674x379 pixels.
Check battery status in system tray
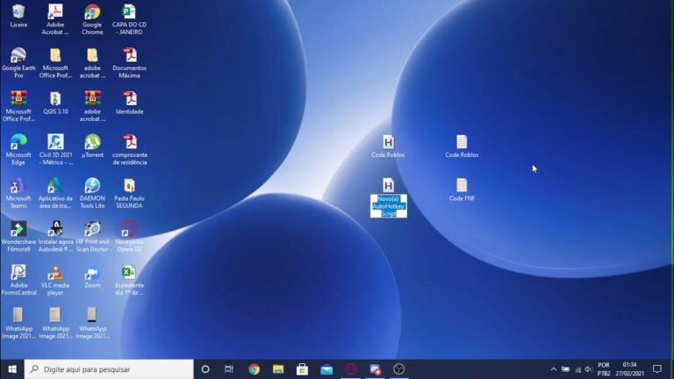click(566, 369)
